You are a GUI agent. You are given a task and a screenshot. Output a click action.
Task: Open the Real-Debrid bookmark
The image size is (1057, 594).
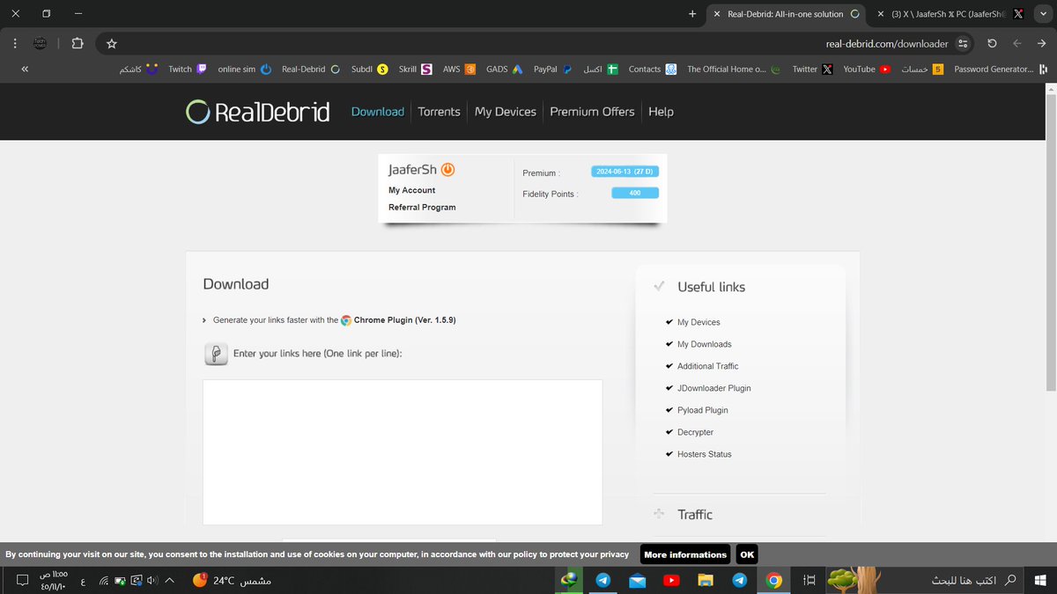coord(311,69)
